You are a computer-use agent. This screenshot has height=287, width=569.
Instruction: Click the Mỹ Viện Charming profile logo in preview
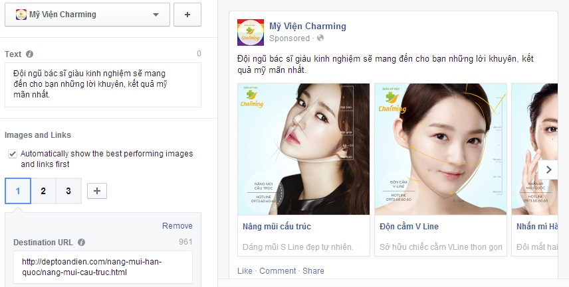251,32
